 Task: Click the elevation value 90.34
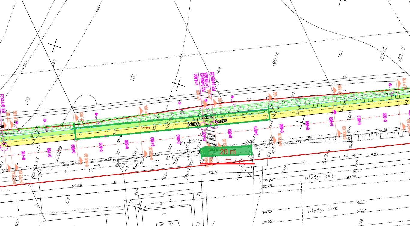click(362, 211)
